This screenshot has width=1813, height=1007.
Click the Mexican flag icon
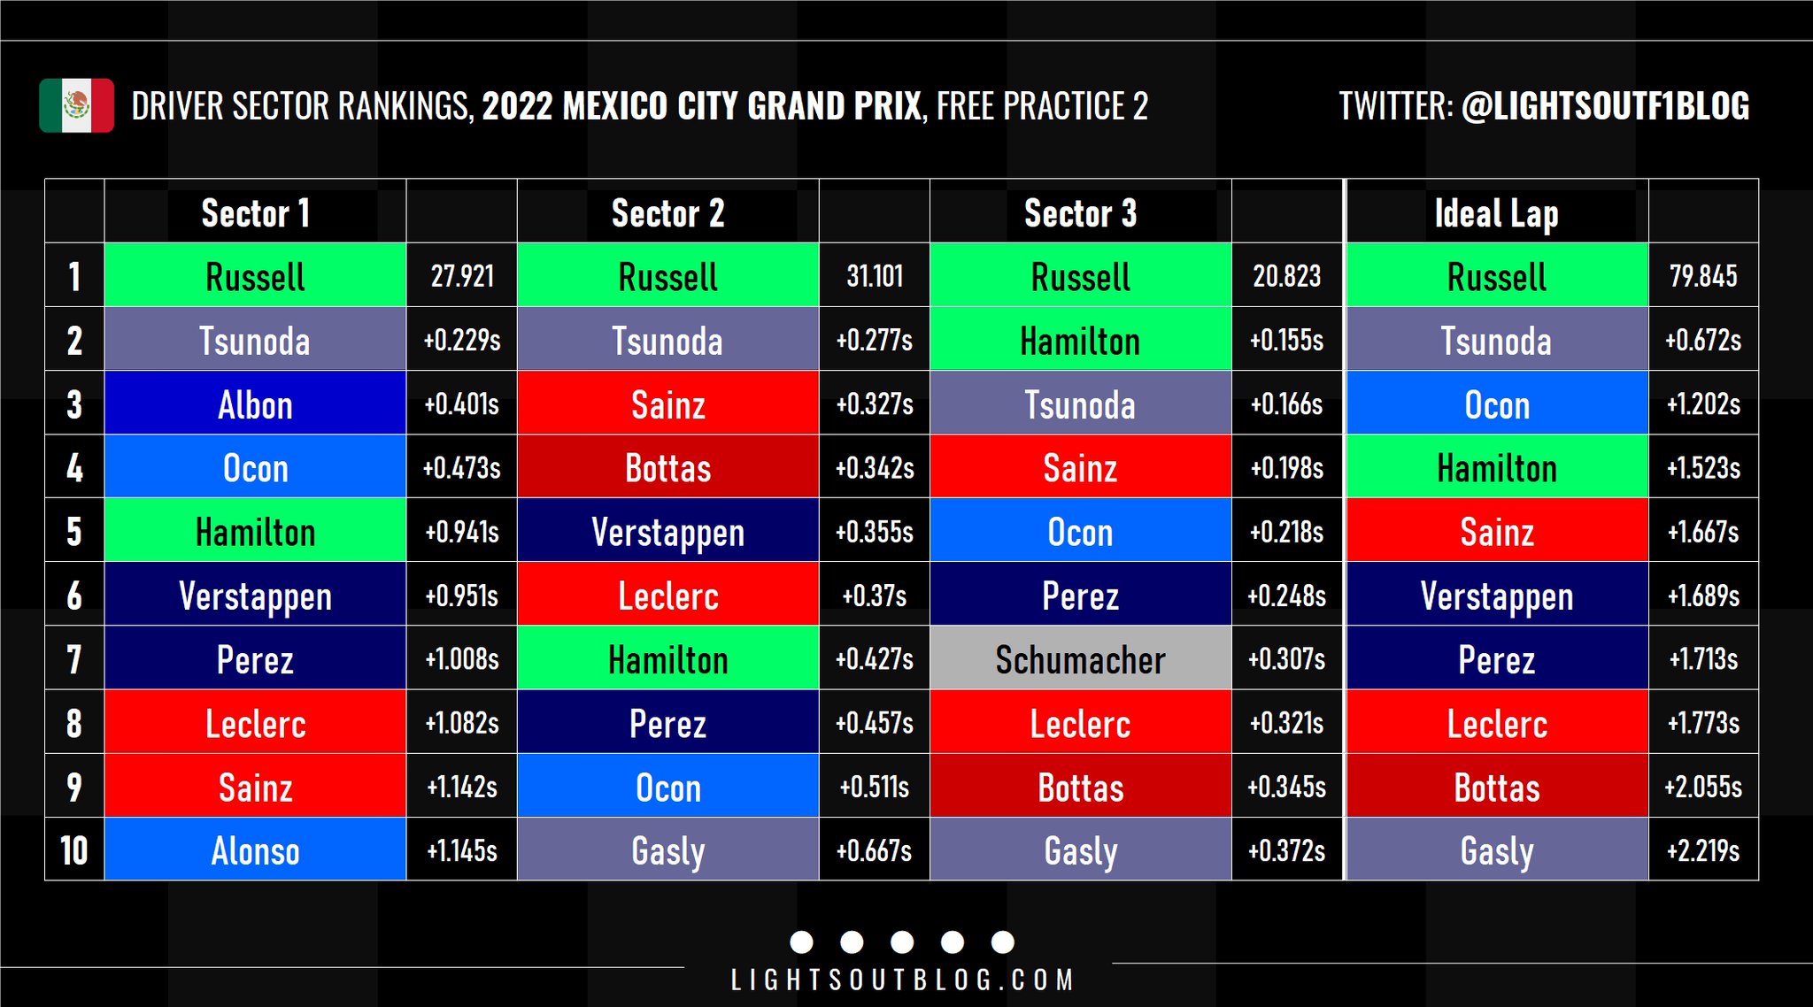point(76,106)
